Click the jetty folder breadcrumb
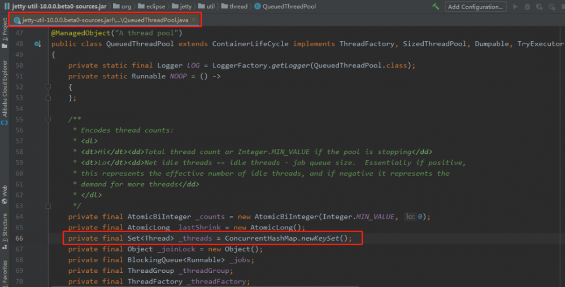 [x=182, y=6]
